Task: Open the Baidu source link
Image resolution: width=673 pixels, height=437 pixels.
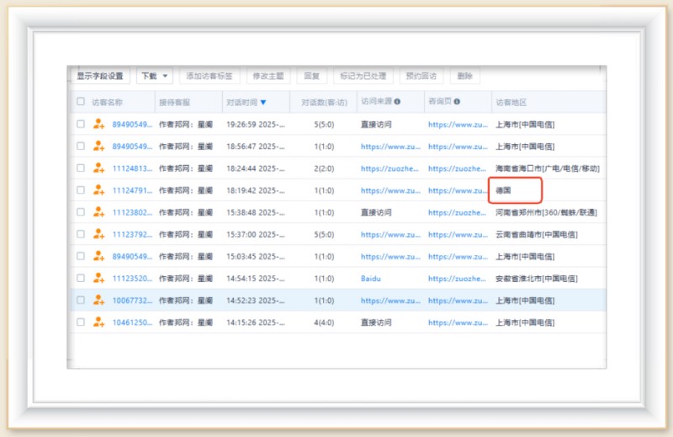Action: (371, 278)
